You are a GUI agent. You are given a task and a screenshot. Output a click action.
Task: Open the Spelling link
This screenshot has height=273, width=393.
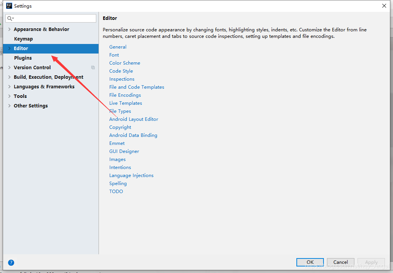point(118,184)
